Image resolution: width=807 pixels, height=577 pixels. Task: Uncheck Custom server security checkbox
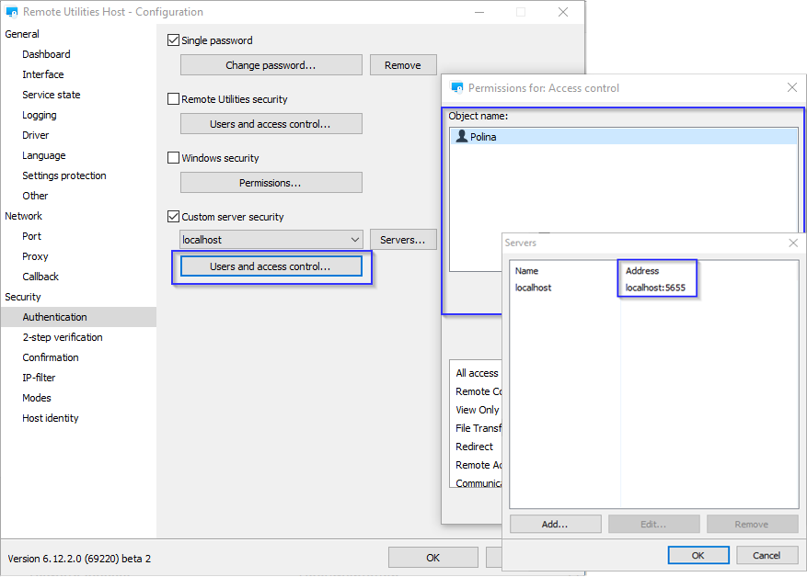(173, 217)
